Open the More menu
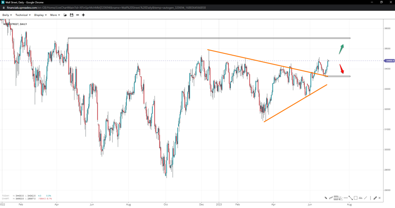This screenshot has width=395, height=208. pos(55,15)
